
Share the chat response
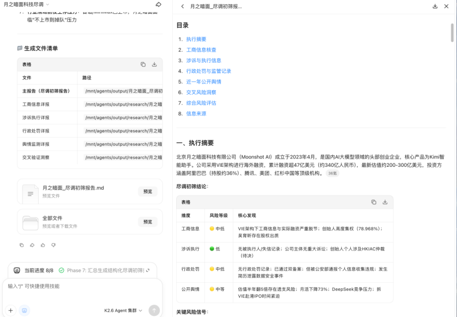(x=32, y=245)
